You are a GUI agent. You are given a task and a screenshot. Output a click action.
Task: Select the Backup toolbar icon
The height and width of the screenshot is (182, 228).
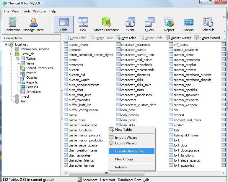[188, 24]
